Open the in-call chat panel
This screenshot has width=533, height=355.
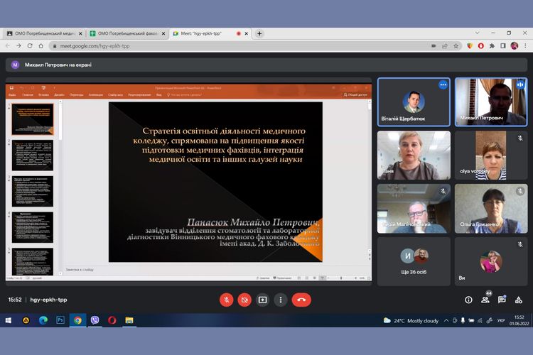[502, 300]
